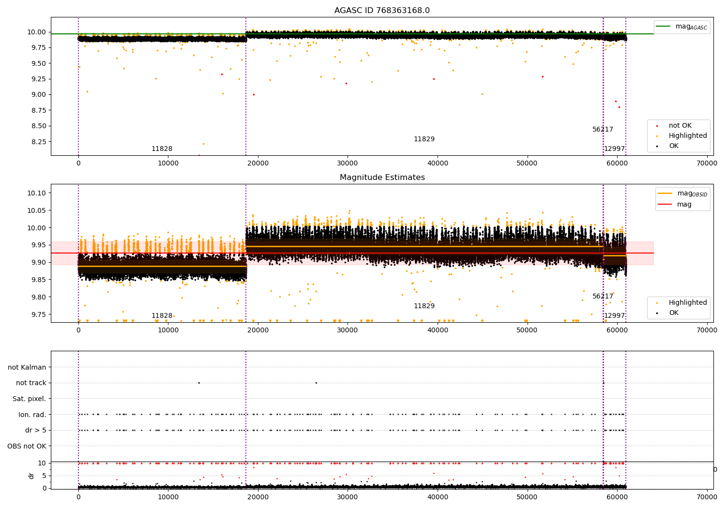This screenshot has width=726, height=508.
Task: Click the "not Kalman" axis label
Action: 27,367
